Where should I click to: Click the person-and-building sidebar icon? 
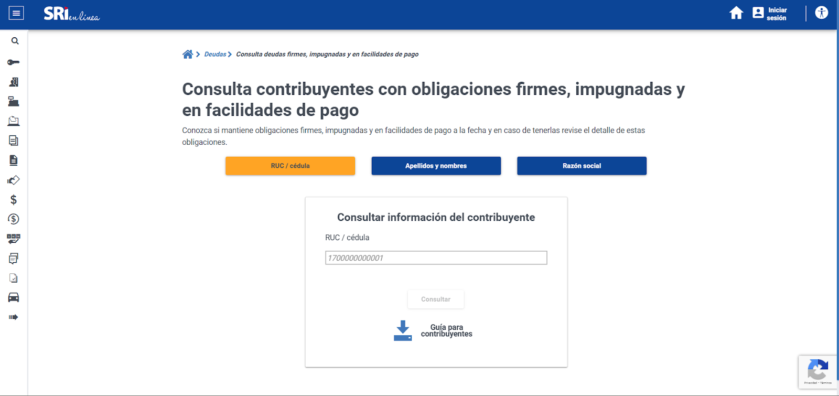14,82
